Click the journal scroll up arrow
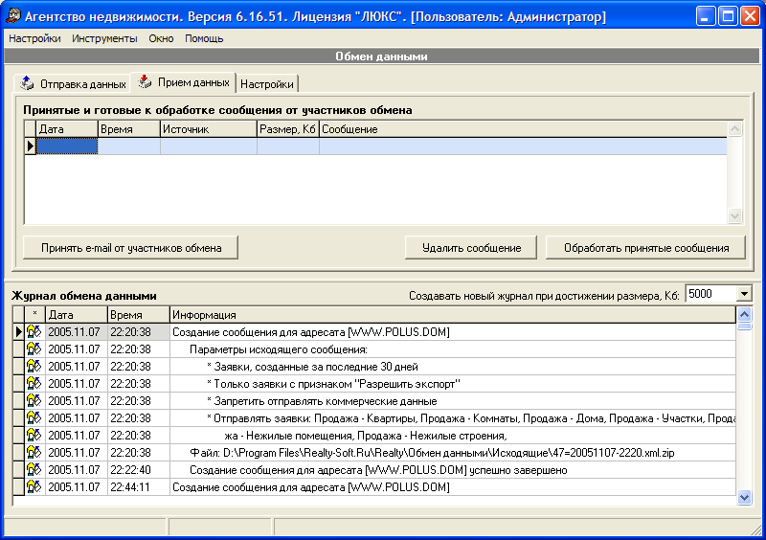This screenshot has width=766, height=540. (744, 314)
